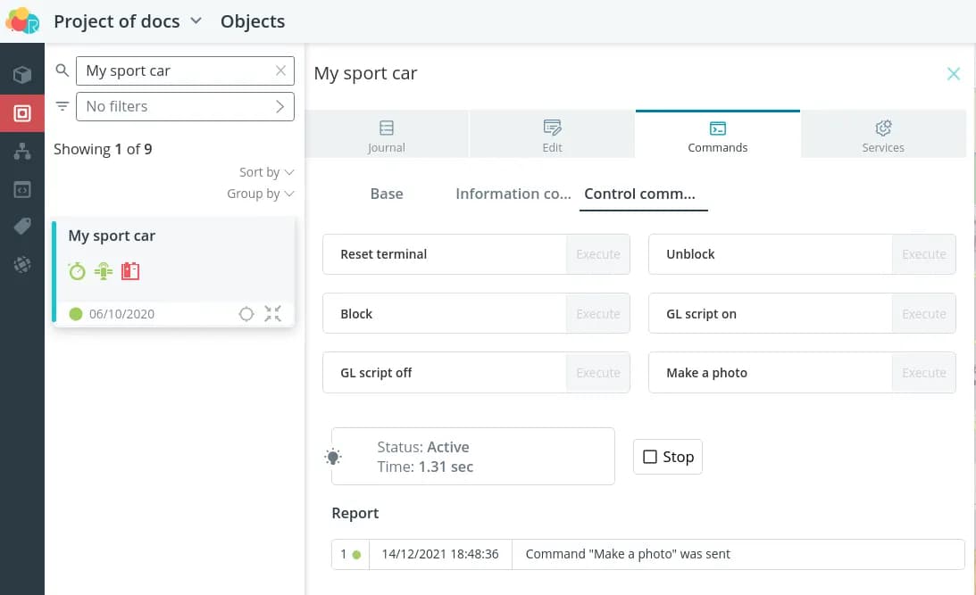Click the cube icon in left sidebar
This screenshot has height=595, width=976.
[22, 75]
